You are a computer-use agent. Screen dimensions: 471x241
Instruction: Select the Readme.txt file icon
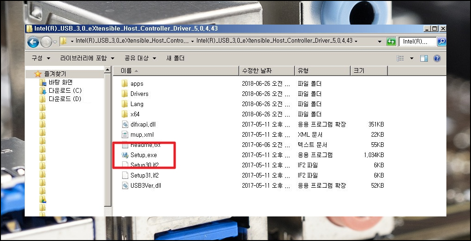[x=125, y=145]
